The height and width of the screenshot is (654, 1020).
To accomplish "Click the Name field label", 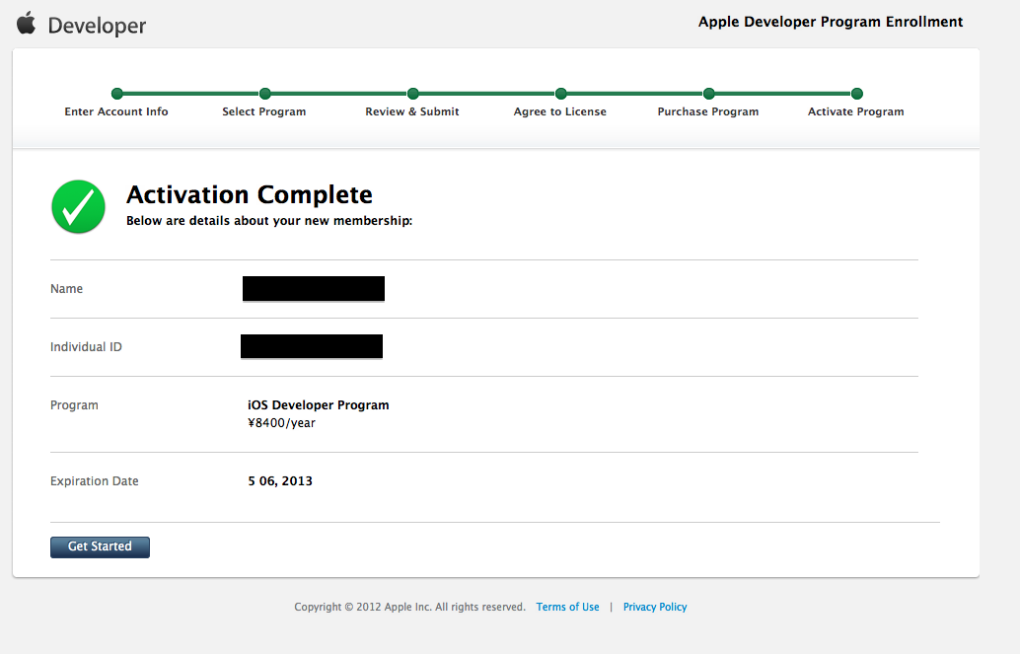I will click(66, 288).
